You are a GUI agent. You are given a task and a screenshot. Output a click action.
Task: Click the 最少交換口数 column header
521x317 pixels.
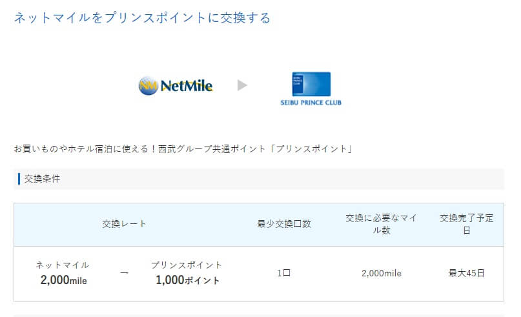[x=284, y=224]
